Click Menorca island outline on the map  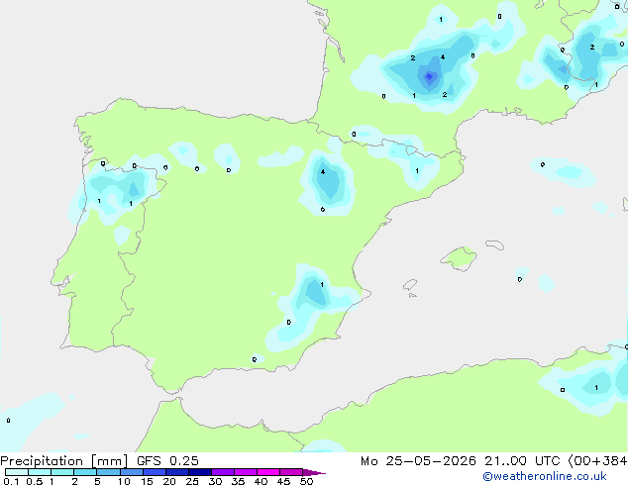tap(495, 244)
